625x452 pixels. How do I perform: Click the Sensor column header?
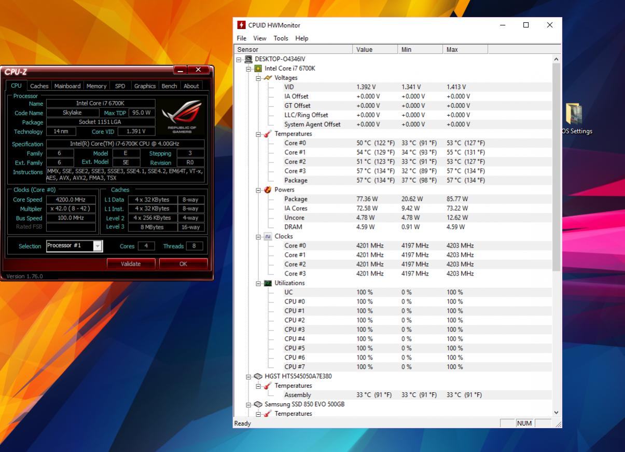[294, 49]
